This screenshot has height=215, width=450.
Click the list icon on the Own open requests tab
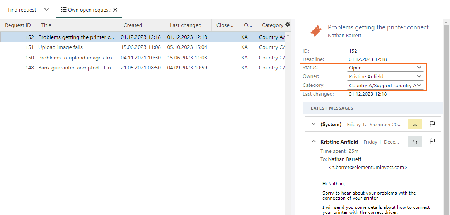(64, 10)
